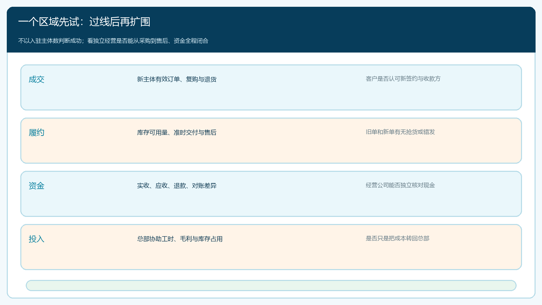Click 新主体有效订单、复购与退货 text
This screenshot has width=542, height=305.
point(177,79)
